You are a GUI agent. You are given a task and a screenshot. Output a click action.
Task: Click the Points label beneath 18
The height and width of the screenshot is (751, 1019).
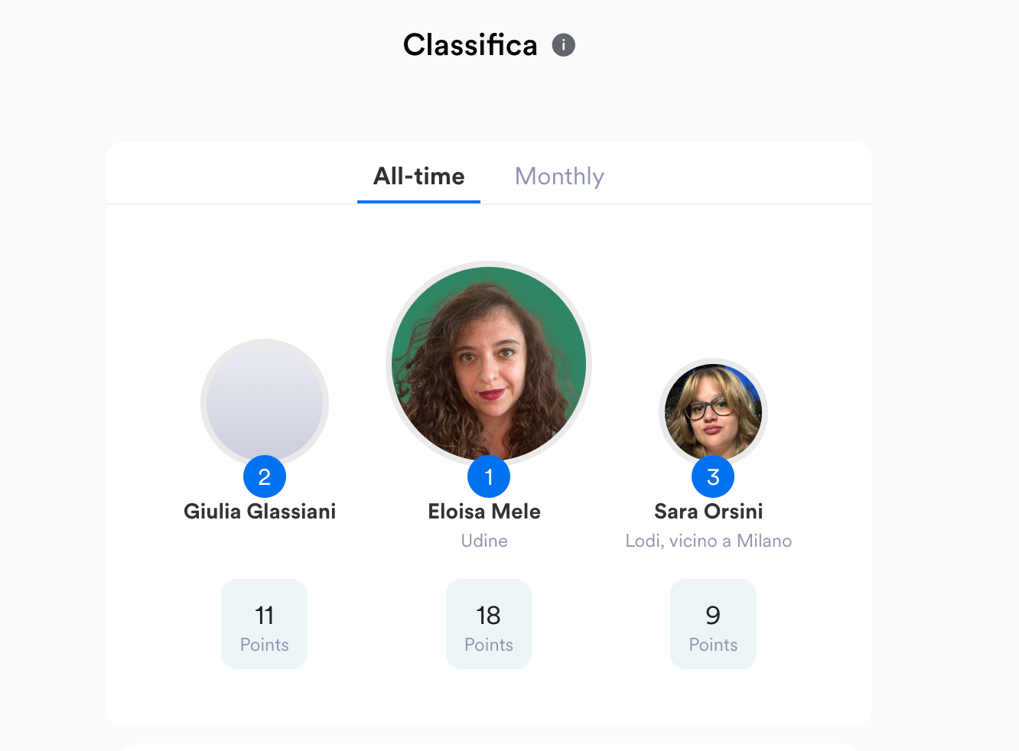489,645
